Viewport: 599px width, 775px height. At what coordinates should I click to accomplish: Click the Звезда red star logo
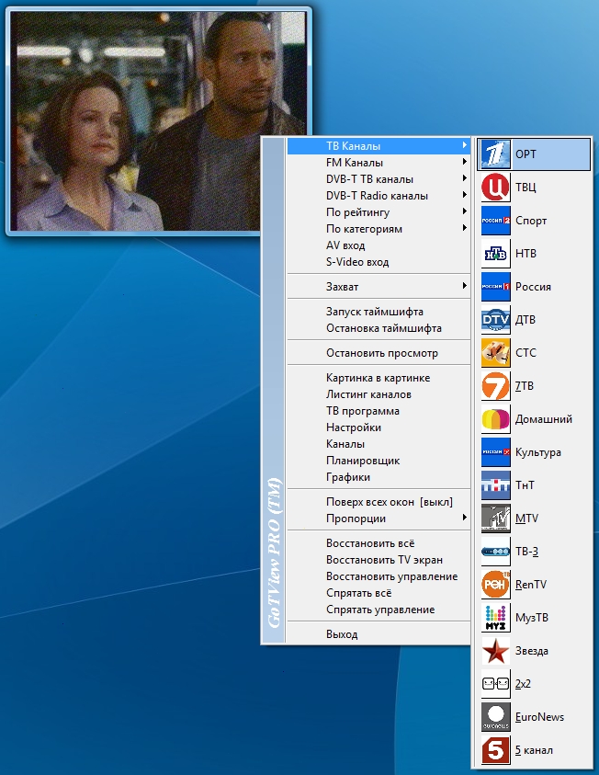(x=496, y=651)
